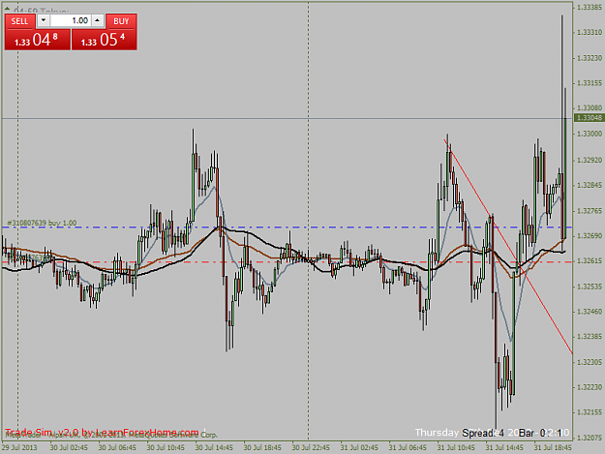Click the 31 Jul 18:45 time label
The height and width of the screenshot is (454, 605).
553,447
